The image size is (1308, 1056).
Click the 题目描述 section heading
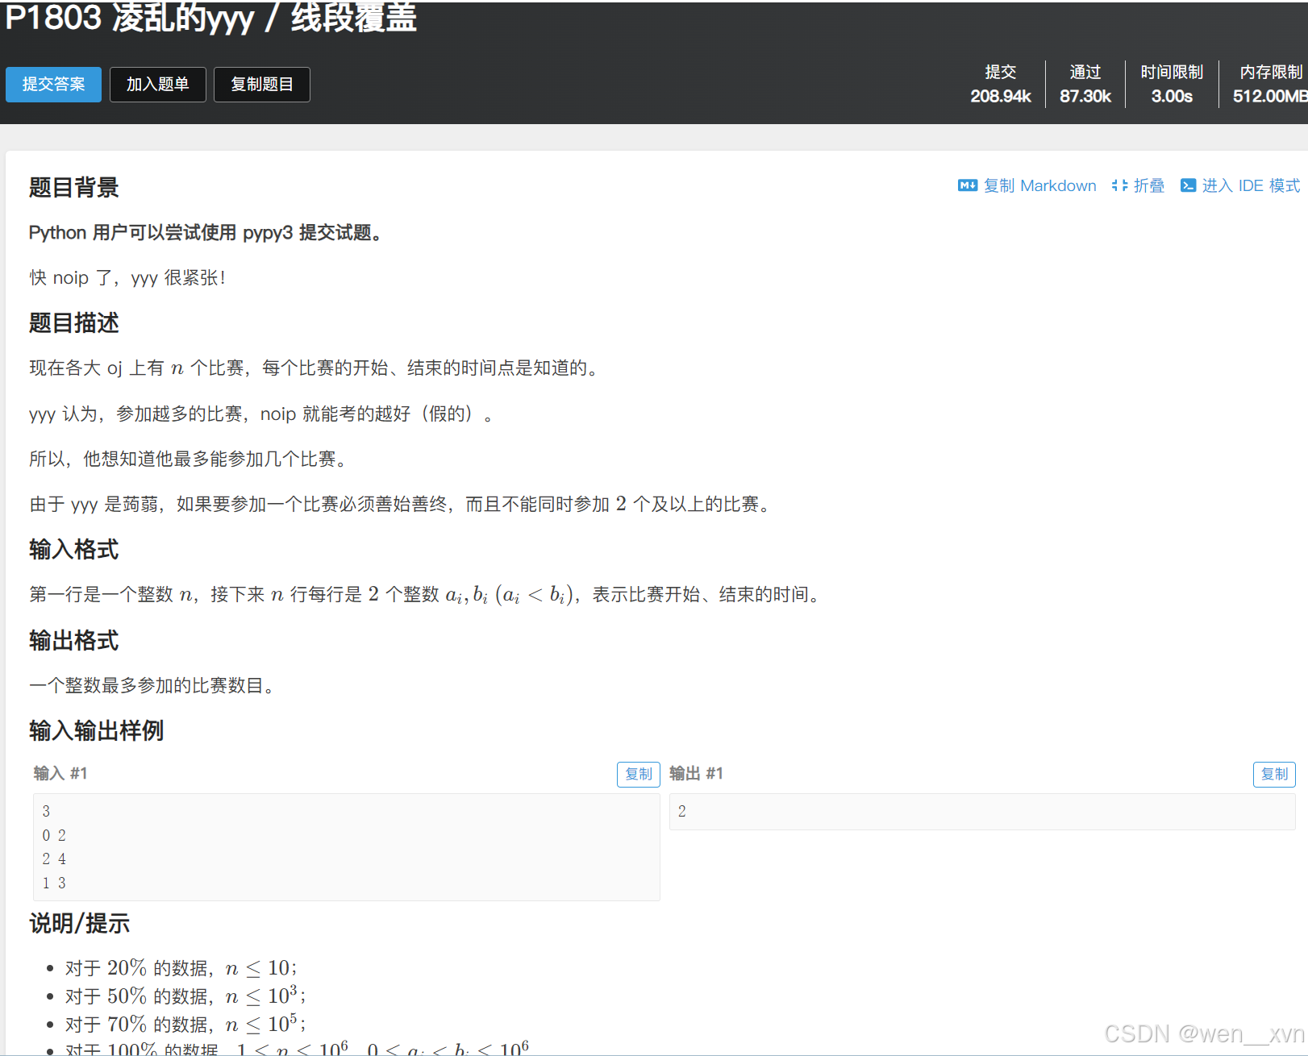pyautogui.click(x=73, y=323)
